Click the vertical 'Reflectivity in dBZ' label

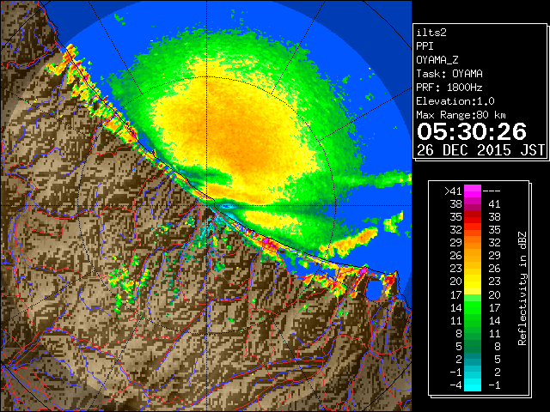522,288
